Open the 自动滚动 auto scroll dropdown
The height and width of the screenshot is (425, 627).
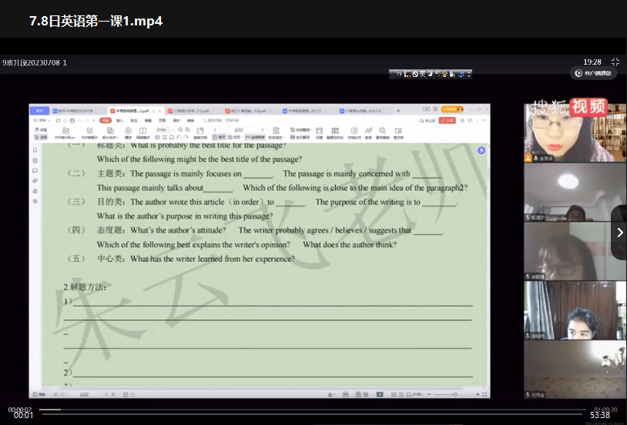tap(277, 133)
